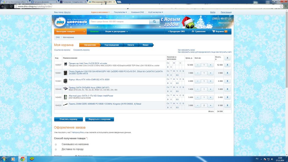Image resolution: width=288 pixels, height=162 pixels.
Task: Open the Клуб экспертов dropdown menu
Action: coord(156,12)
